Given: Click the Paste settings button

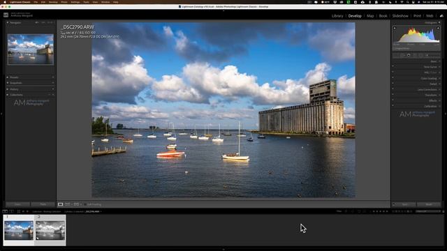Looking at the screenshot, I should click(x=43, y=204).
